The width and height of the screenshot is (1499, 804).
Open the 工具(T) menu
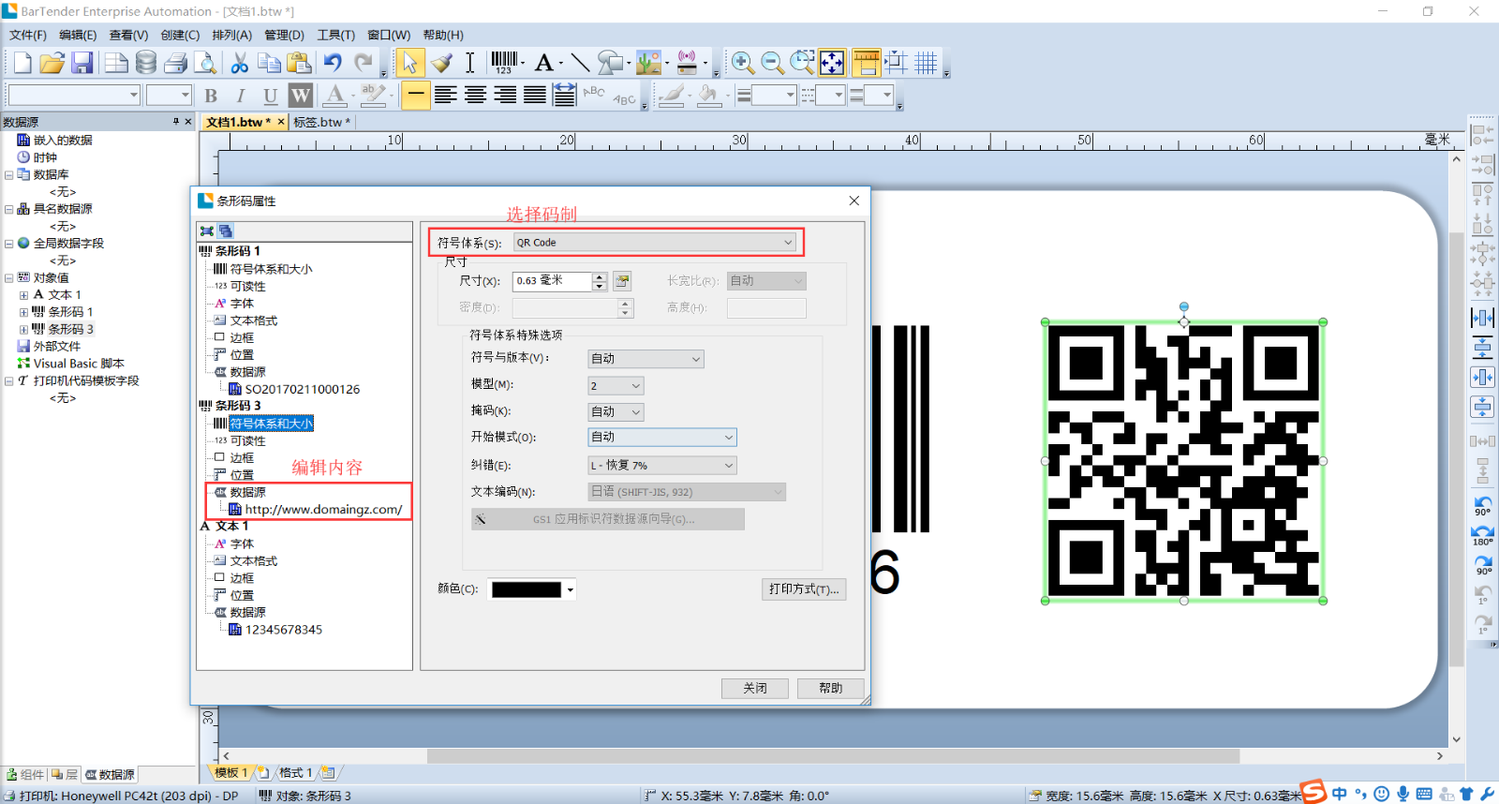pos(335,35)
